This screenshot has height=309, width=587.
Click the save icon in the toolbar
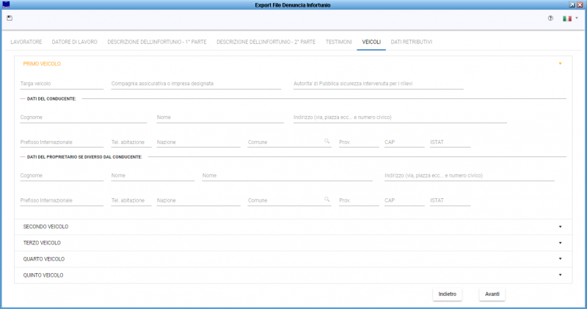pyautogui.click(x=10, y=18)
